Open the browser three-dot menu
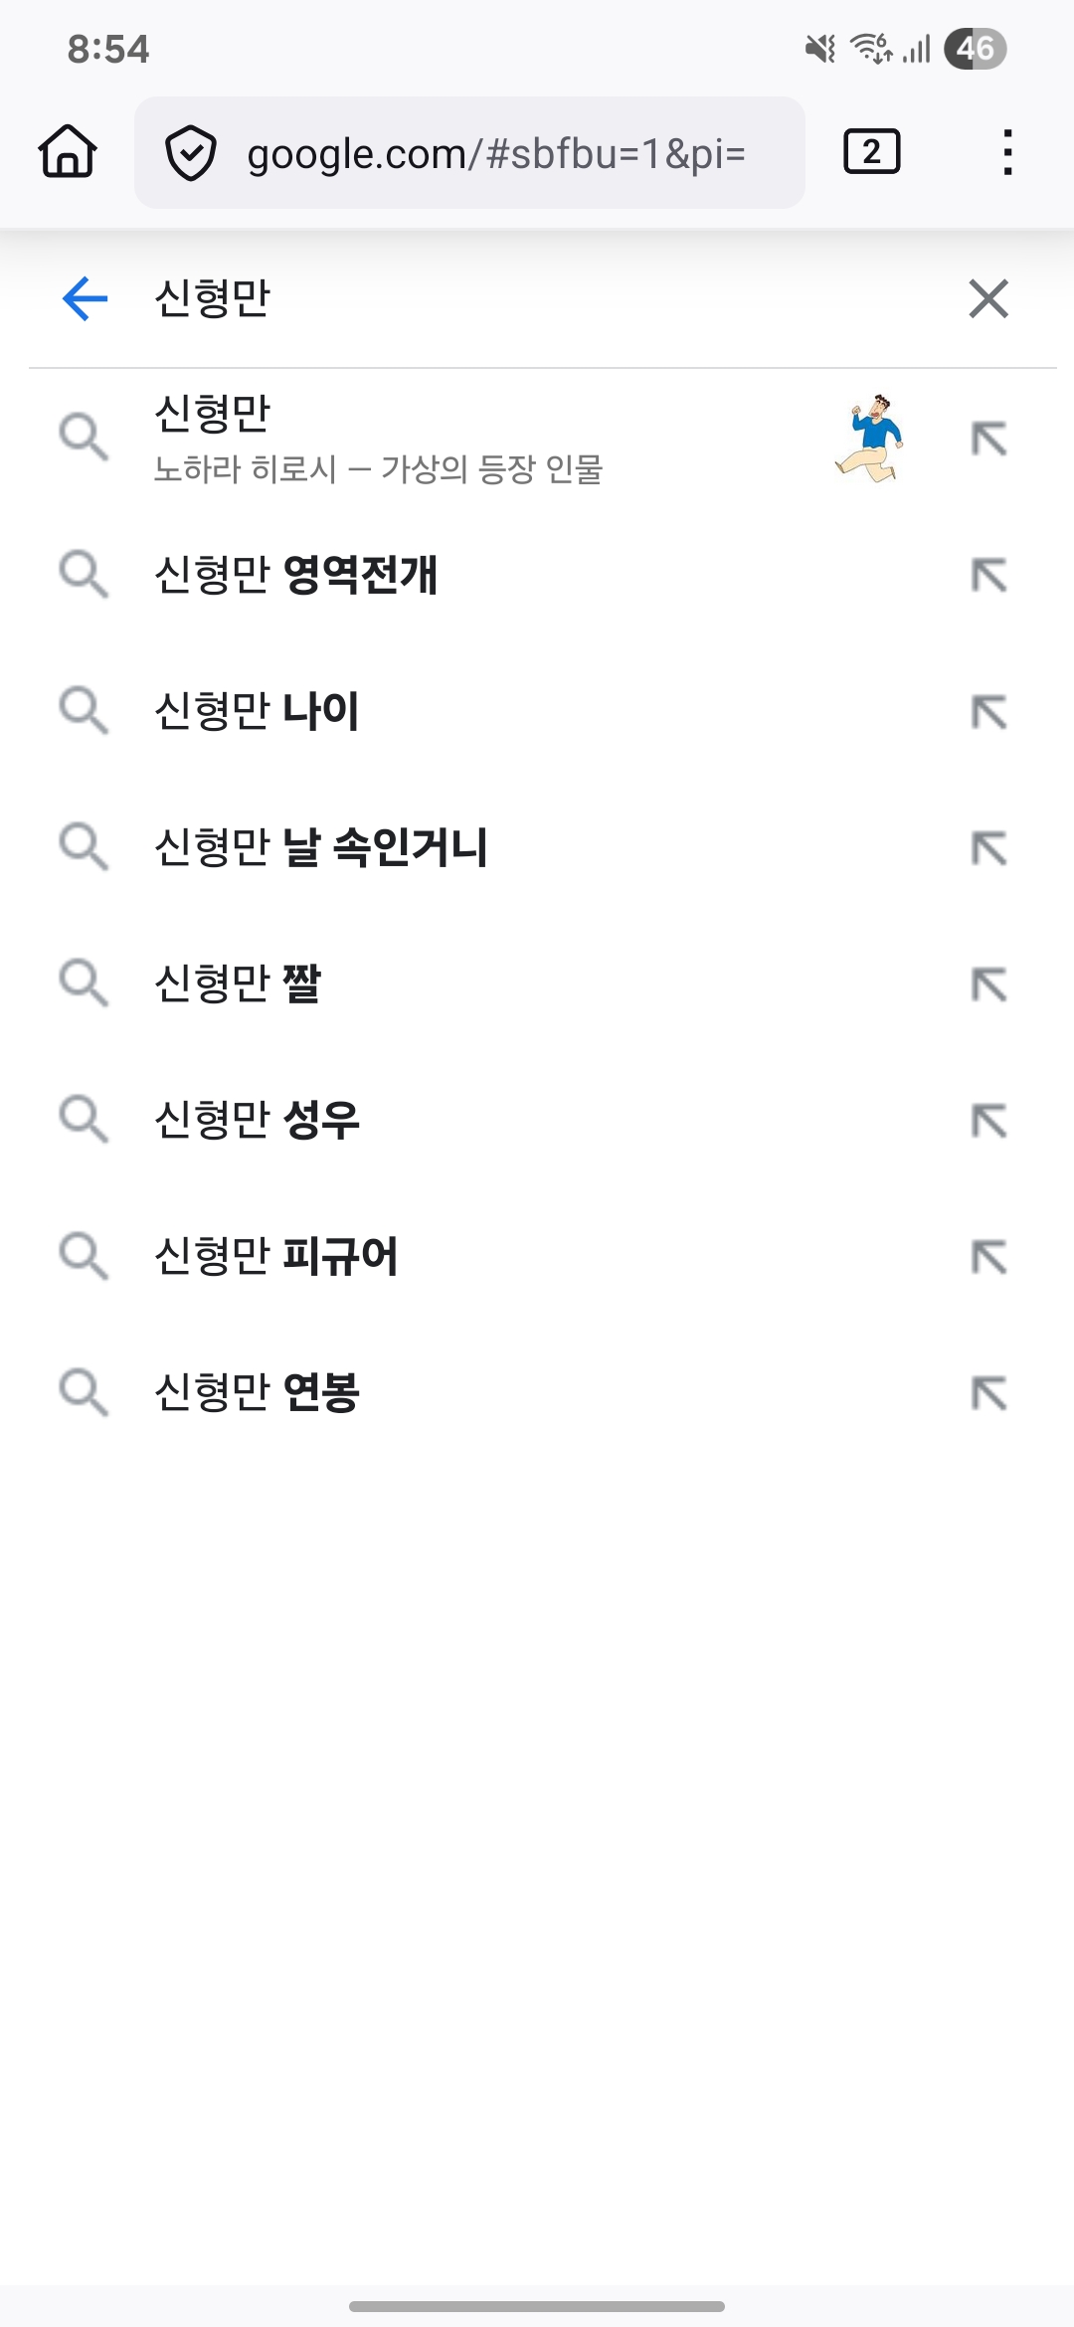The width and height of the screenshot is (1074, 2327). coord(1007,152)
